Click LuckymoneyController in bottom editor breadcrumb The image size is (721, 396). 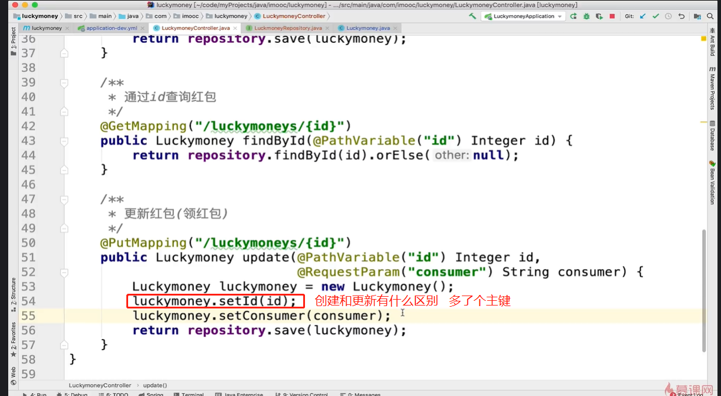pyautogui.click(x=100, y=385)
